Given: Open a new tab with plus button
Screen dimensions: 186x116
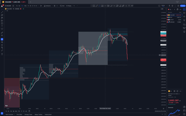Looking at the screenshot, I should pos(30,2).
